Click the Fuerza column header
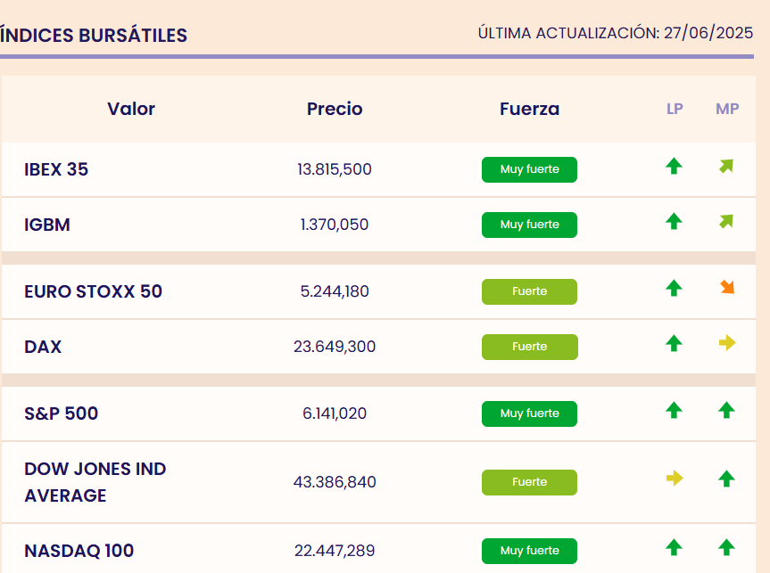Viewport: 770px width, 573px height. pyautogui.click(x=529, y=109)
